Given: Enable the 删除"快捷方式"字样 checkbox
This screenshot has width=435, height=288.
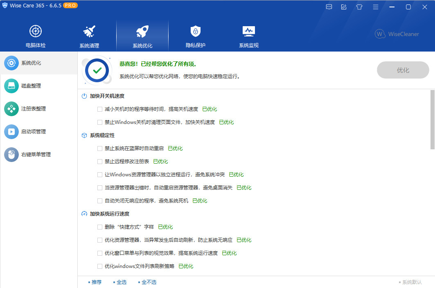Looking at the screenshot, I should tap(100, 227).
